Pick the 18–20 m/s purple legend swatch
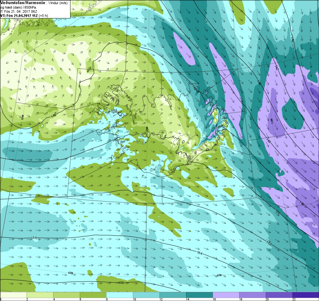 point(252,295)
